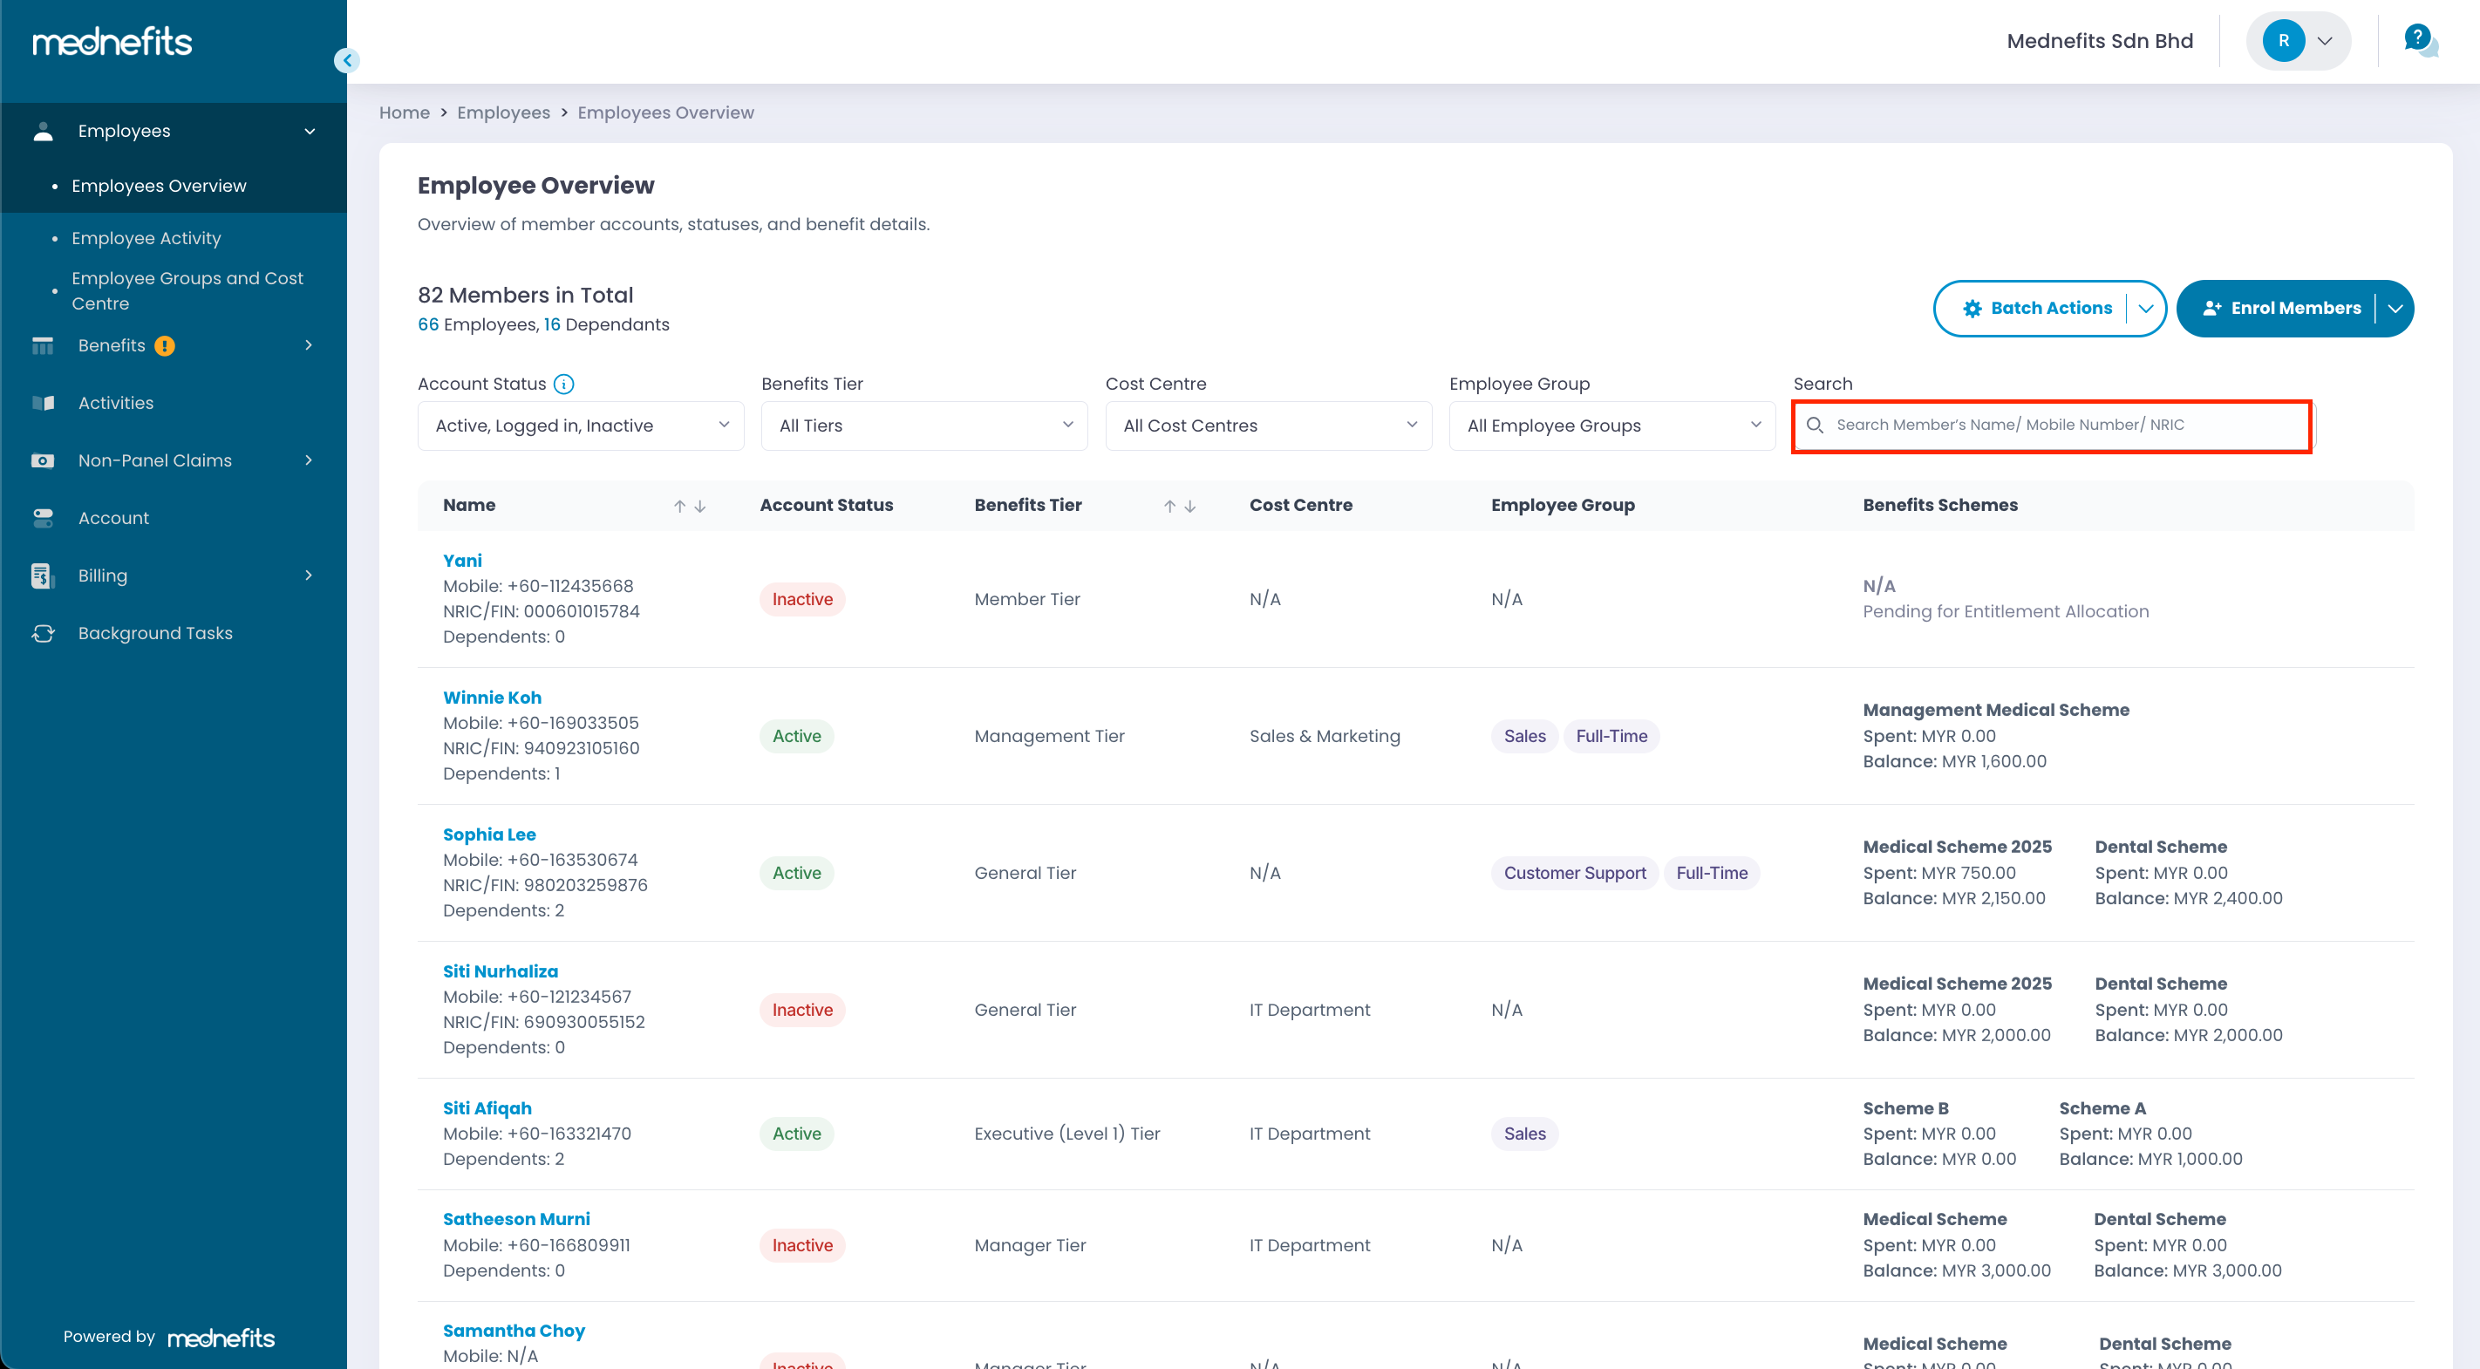The width and height of the screenshot is (2480, 1369).
Task: Open Account Status filter dropdown
Action: (x=581, y=426)
